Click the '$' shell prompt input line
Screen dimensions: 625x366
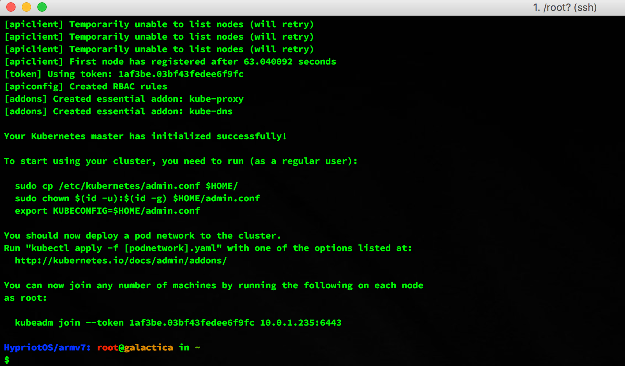pos(7,360)
